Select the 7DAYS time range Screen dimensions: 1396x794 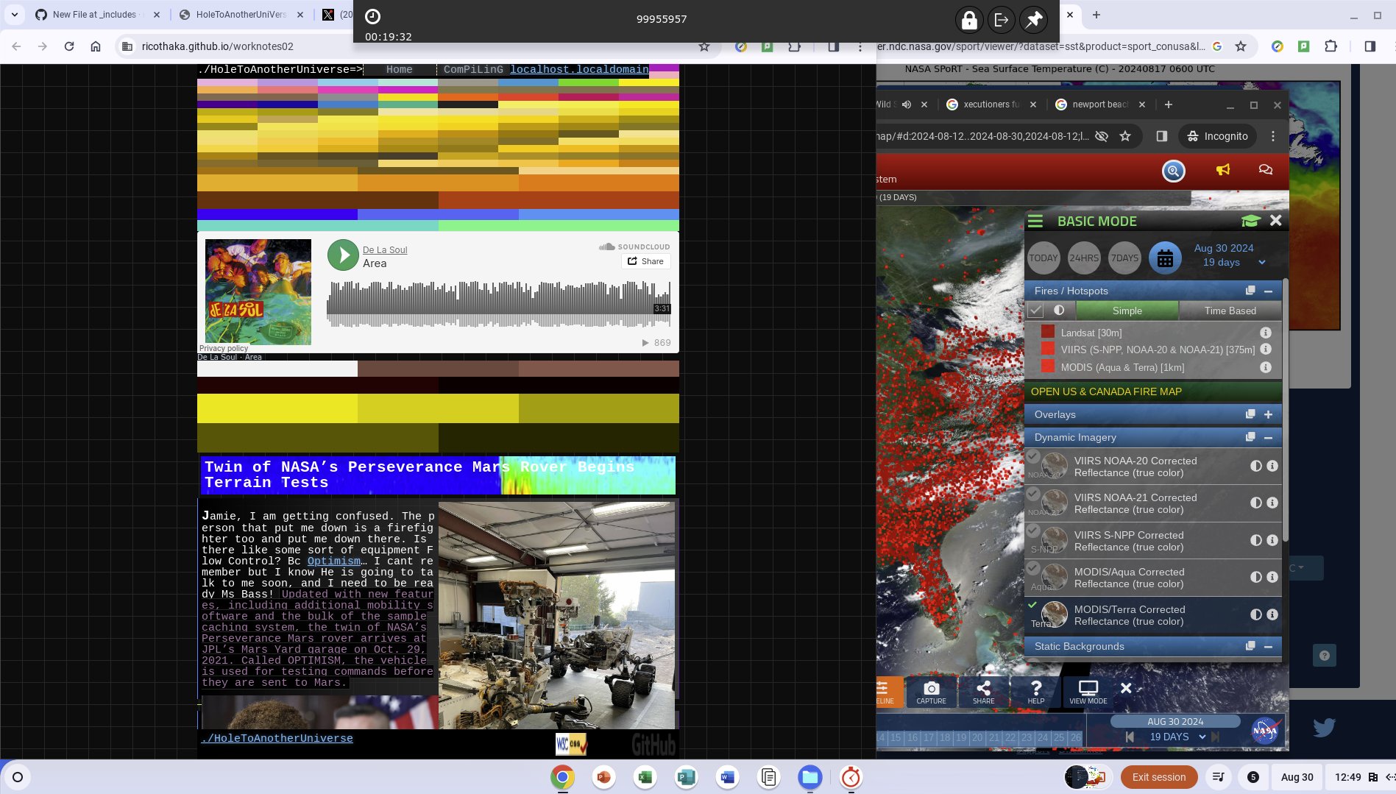(x=1124, y=258)
